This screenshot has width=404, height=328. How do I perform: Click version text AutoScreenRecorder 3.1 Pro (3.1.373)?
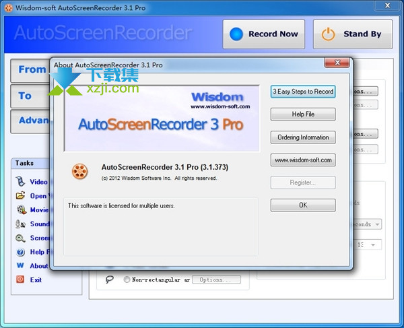click(x=165, y=167)
